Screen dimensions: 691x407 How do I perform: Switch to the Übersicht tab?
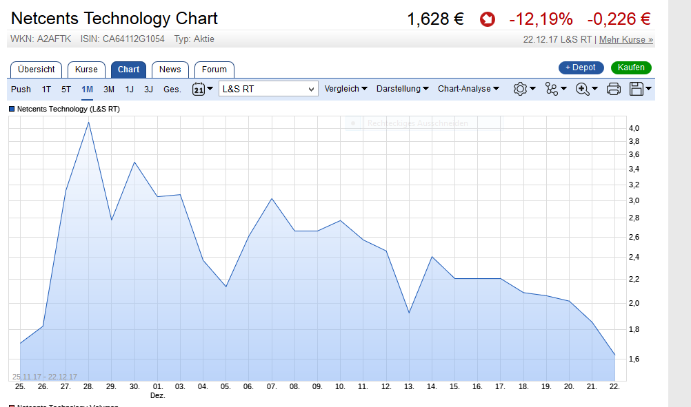coord(36,70)
